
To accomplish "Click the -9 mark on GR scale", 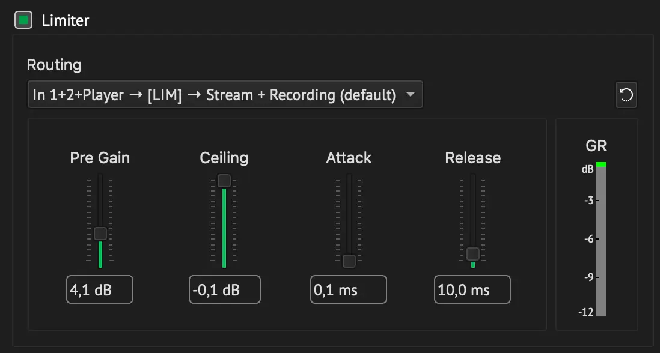I will (x=589, y=277).
